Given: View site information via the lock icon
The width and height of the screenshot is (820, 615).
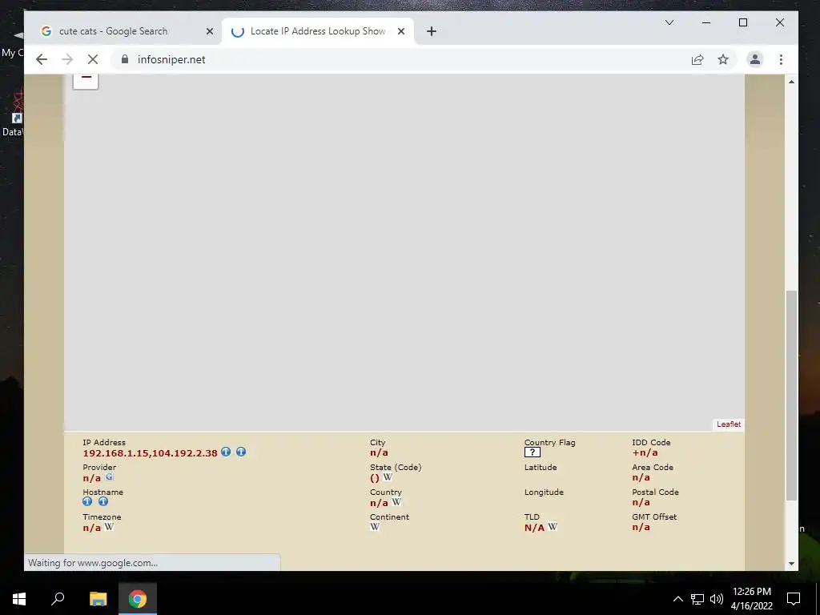Looking at the screenshot, I should [124, 59].
